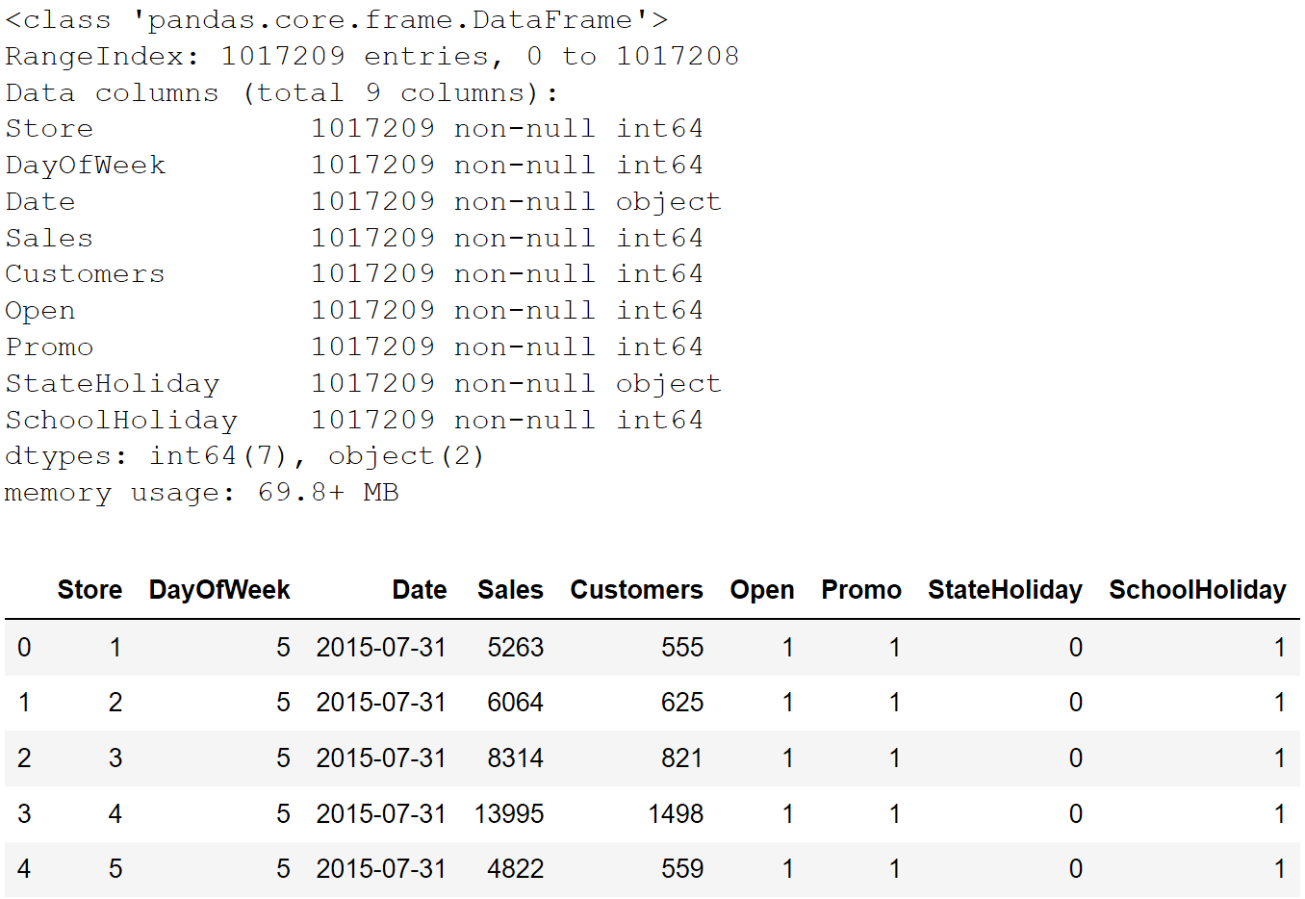Select the Date column header
The image size is (1305, 899).
(x=420, y=590)
